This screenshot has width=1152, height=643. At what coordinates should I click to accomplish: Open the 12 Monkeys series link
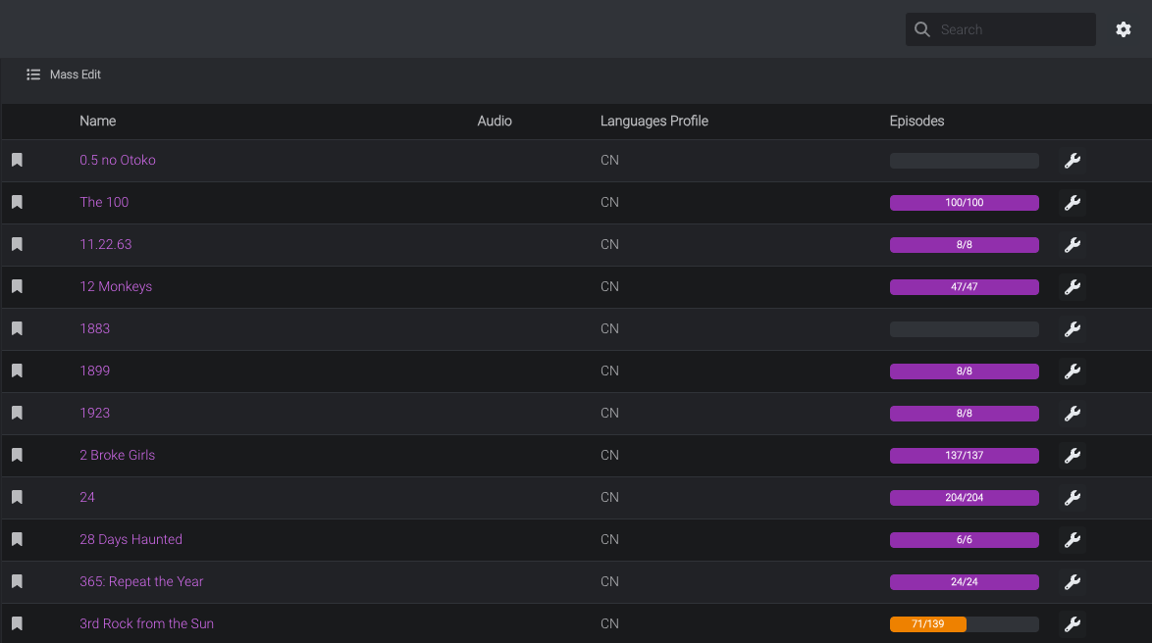coord(116,286)
